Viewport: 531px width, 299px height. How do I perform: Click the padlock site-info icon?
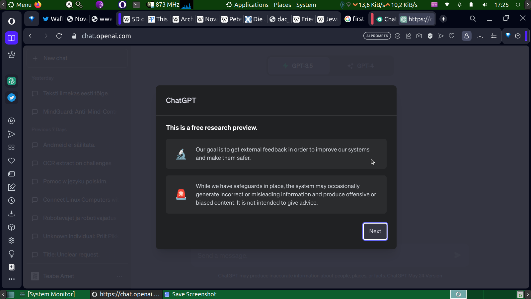tap(74, 36)
